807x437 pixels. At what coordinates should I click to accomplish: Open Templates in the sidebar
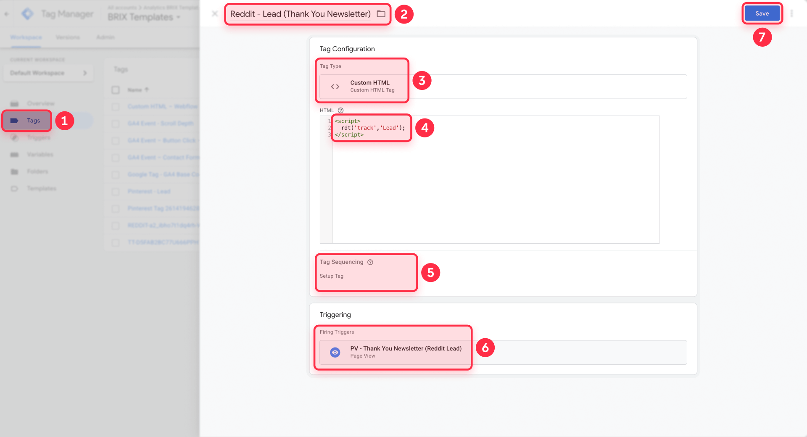point(42,188)
